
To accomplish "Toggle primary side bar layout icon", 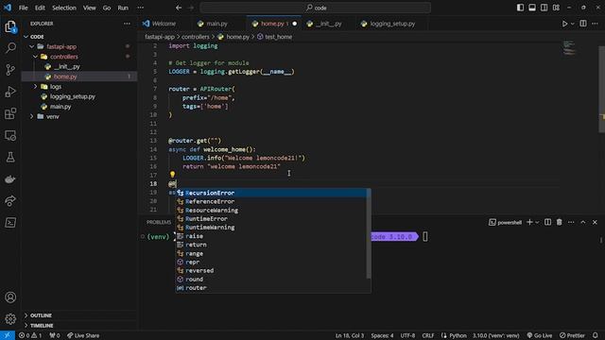I will (520, 8).
